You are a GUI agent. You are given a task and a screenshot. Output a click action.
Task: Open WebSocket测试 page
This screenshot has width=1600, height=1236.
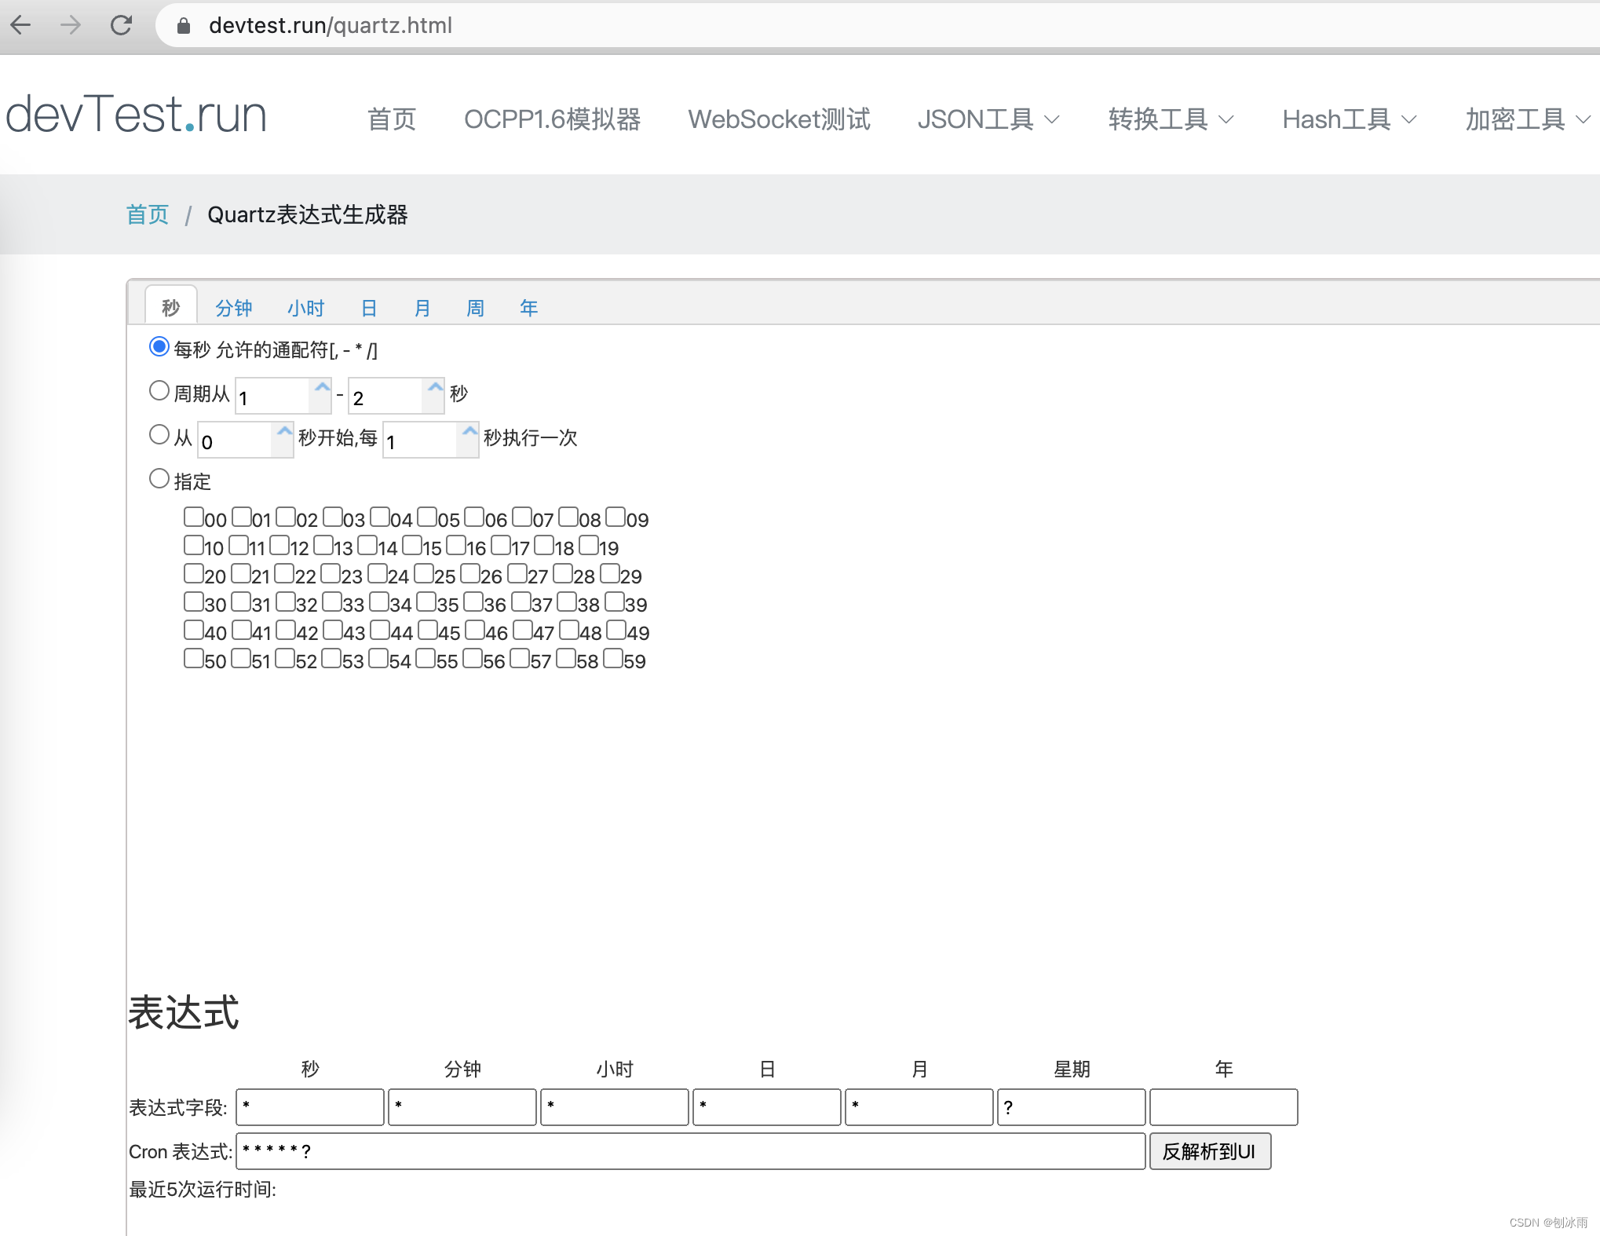780,119
